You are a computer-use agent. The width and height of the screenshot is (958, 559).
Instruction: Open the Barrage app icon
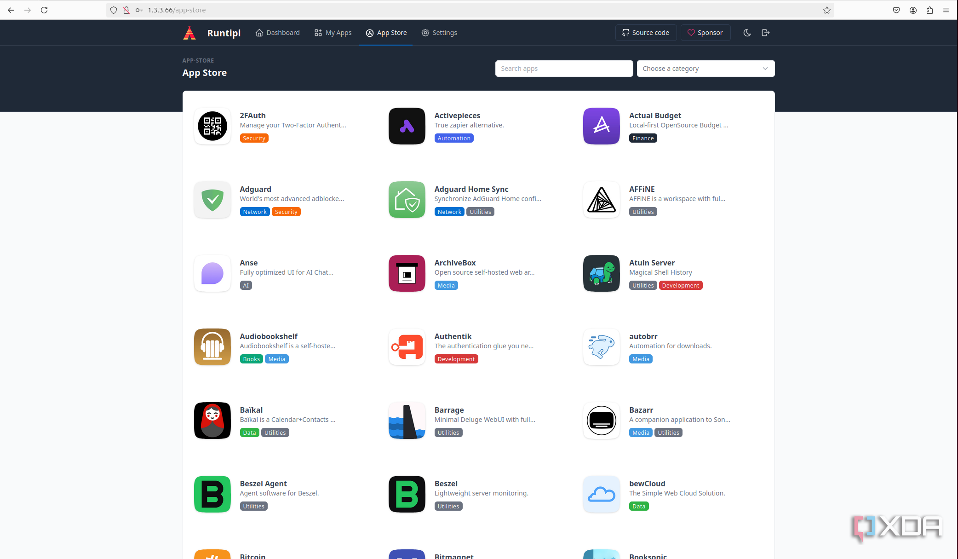tap(407, 421)
